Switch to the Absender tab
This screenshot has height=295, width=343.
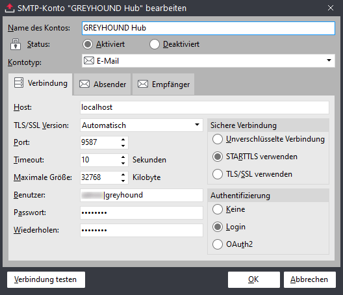pyautogui.click(x=103, y=84)
